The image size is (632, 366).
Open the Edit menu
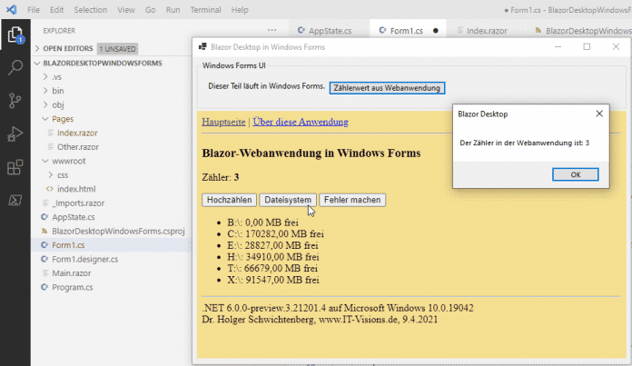[x=57, y=10]
